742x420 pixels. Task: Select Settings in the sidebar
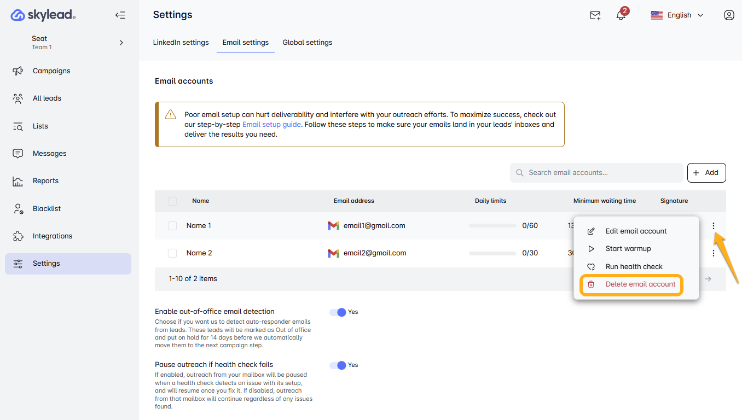point(68,264)
